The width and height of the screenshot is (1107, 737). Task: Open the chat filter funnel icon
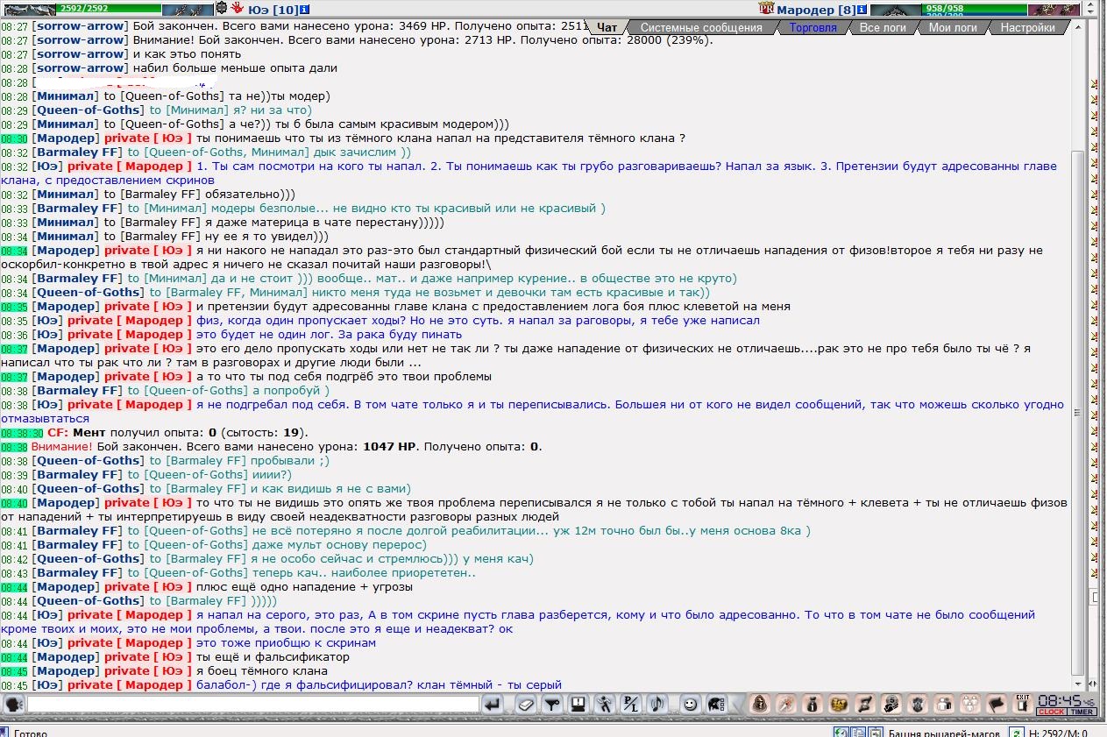point(551,705)
